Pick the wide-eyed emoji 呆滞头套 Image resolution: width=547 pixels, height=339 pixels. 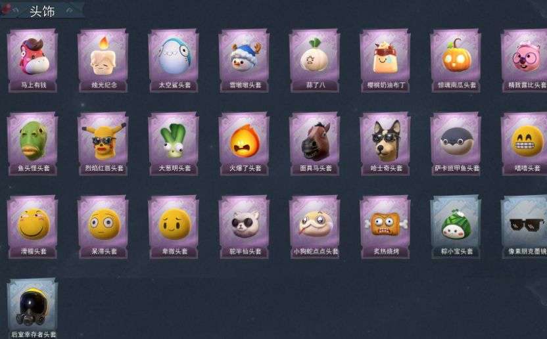[103, 227]
